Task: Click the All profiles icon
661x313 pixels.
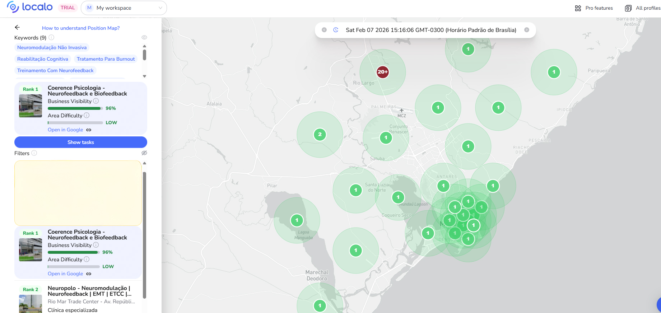Action: 628,8
